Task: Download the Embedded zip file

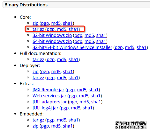Action: click(35, 126)
